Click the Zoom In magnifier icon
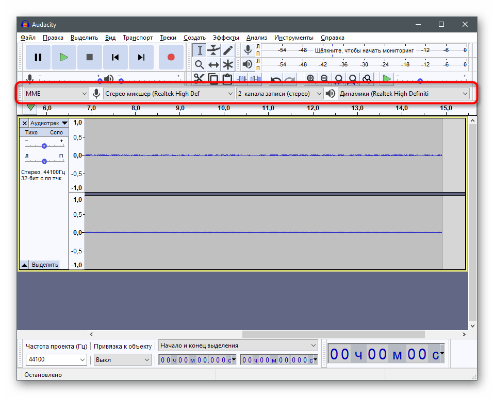The height and width of the screenshot is (397, 494). (x=310, y=79)
